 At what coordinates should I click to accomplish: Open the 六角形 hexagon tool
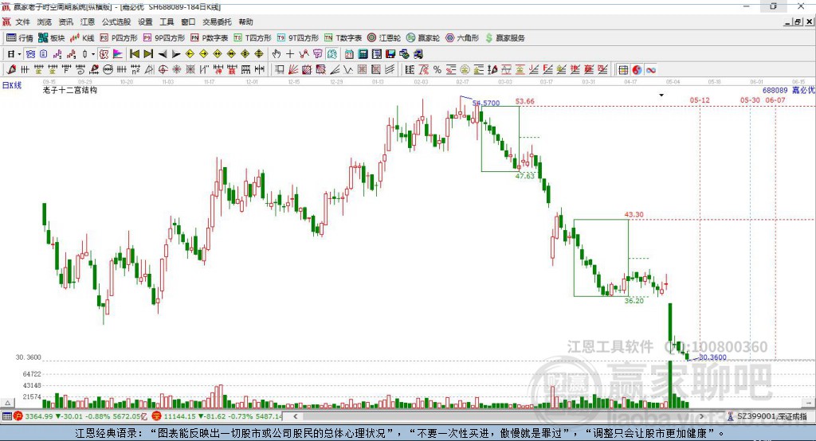coord(462,38)
